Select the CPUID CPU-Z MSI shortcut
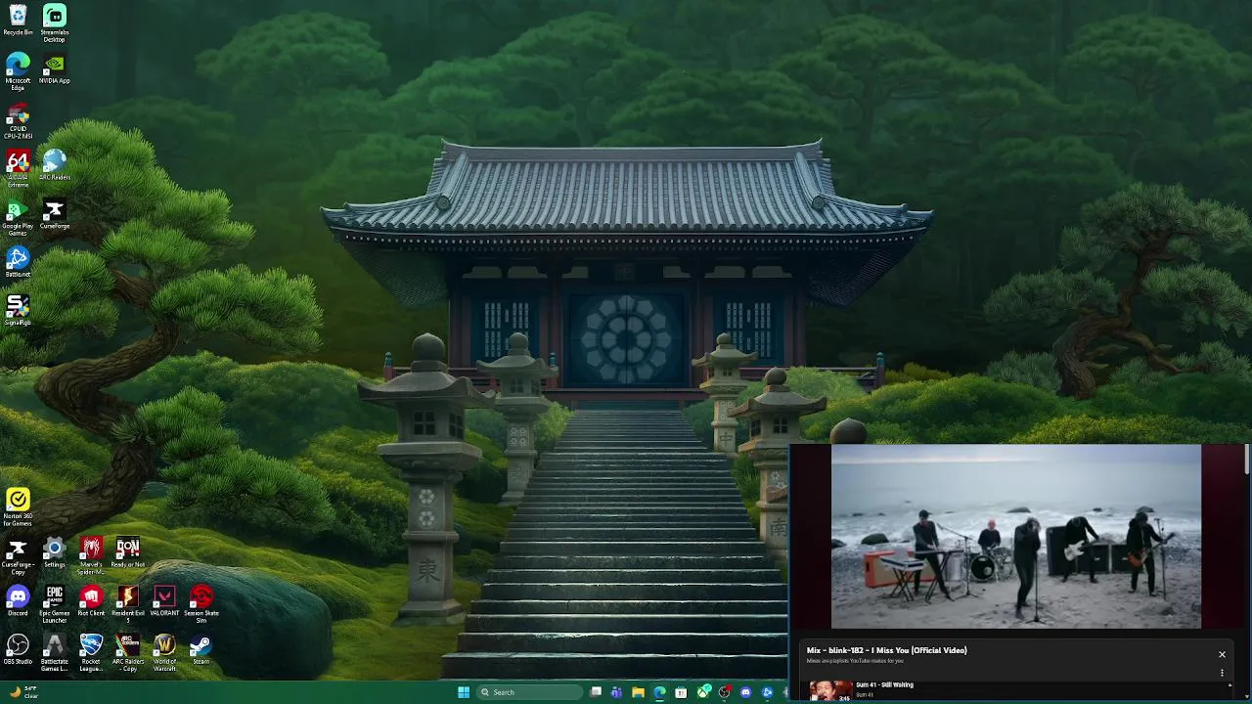 pyautogui.click(x=18, y=121)
